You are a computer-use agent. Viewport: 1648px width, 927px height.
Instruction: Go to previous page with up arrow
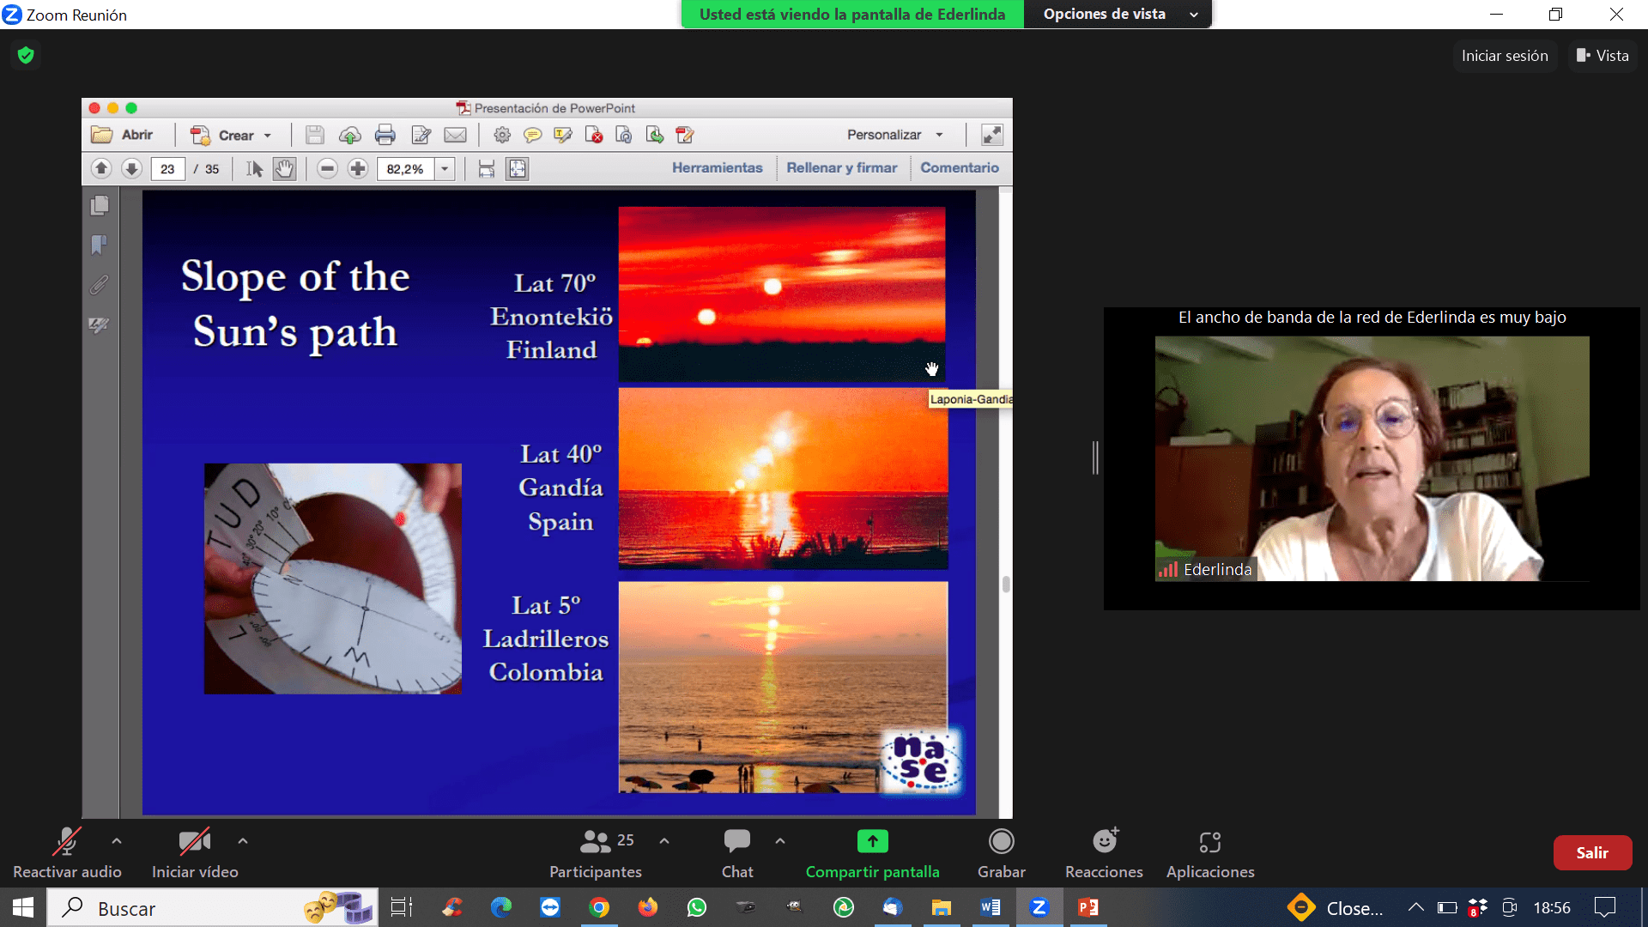click(101, 168)
